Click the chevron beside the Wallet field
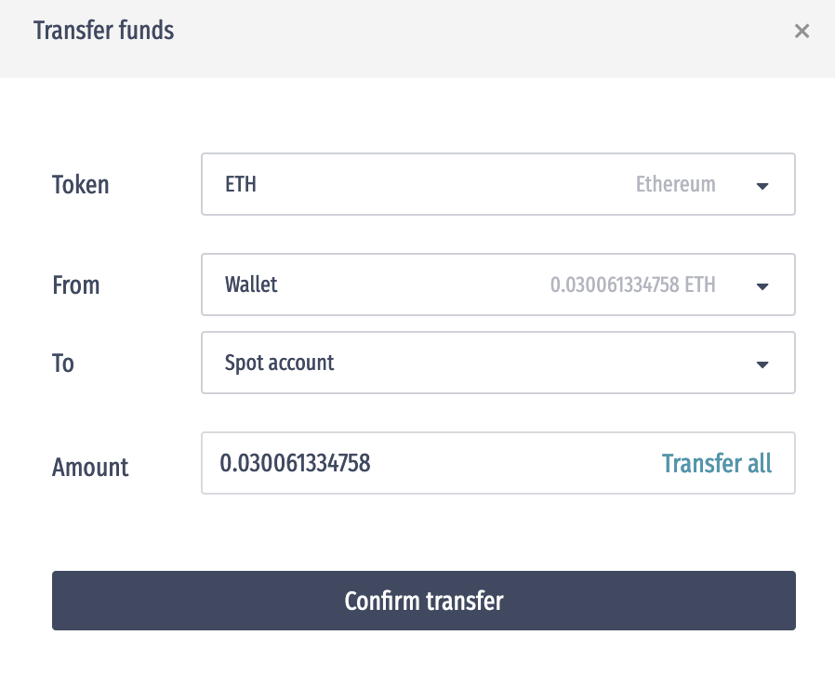The height and width of the screenshot is (688, 835). [762, 285]
